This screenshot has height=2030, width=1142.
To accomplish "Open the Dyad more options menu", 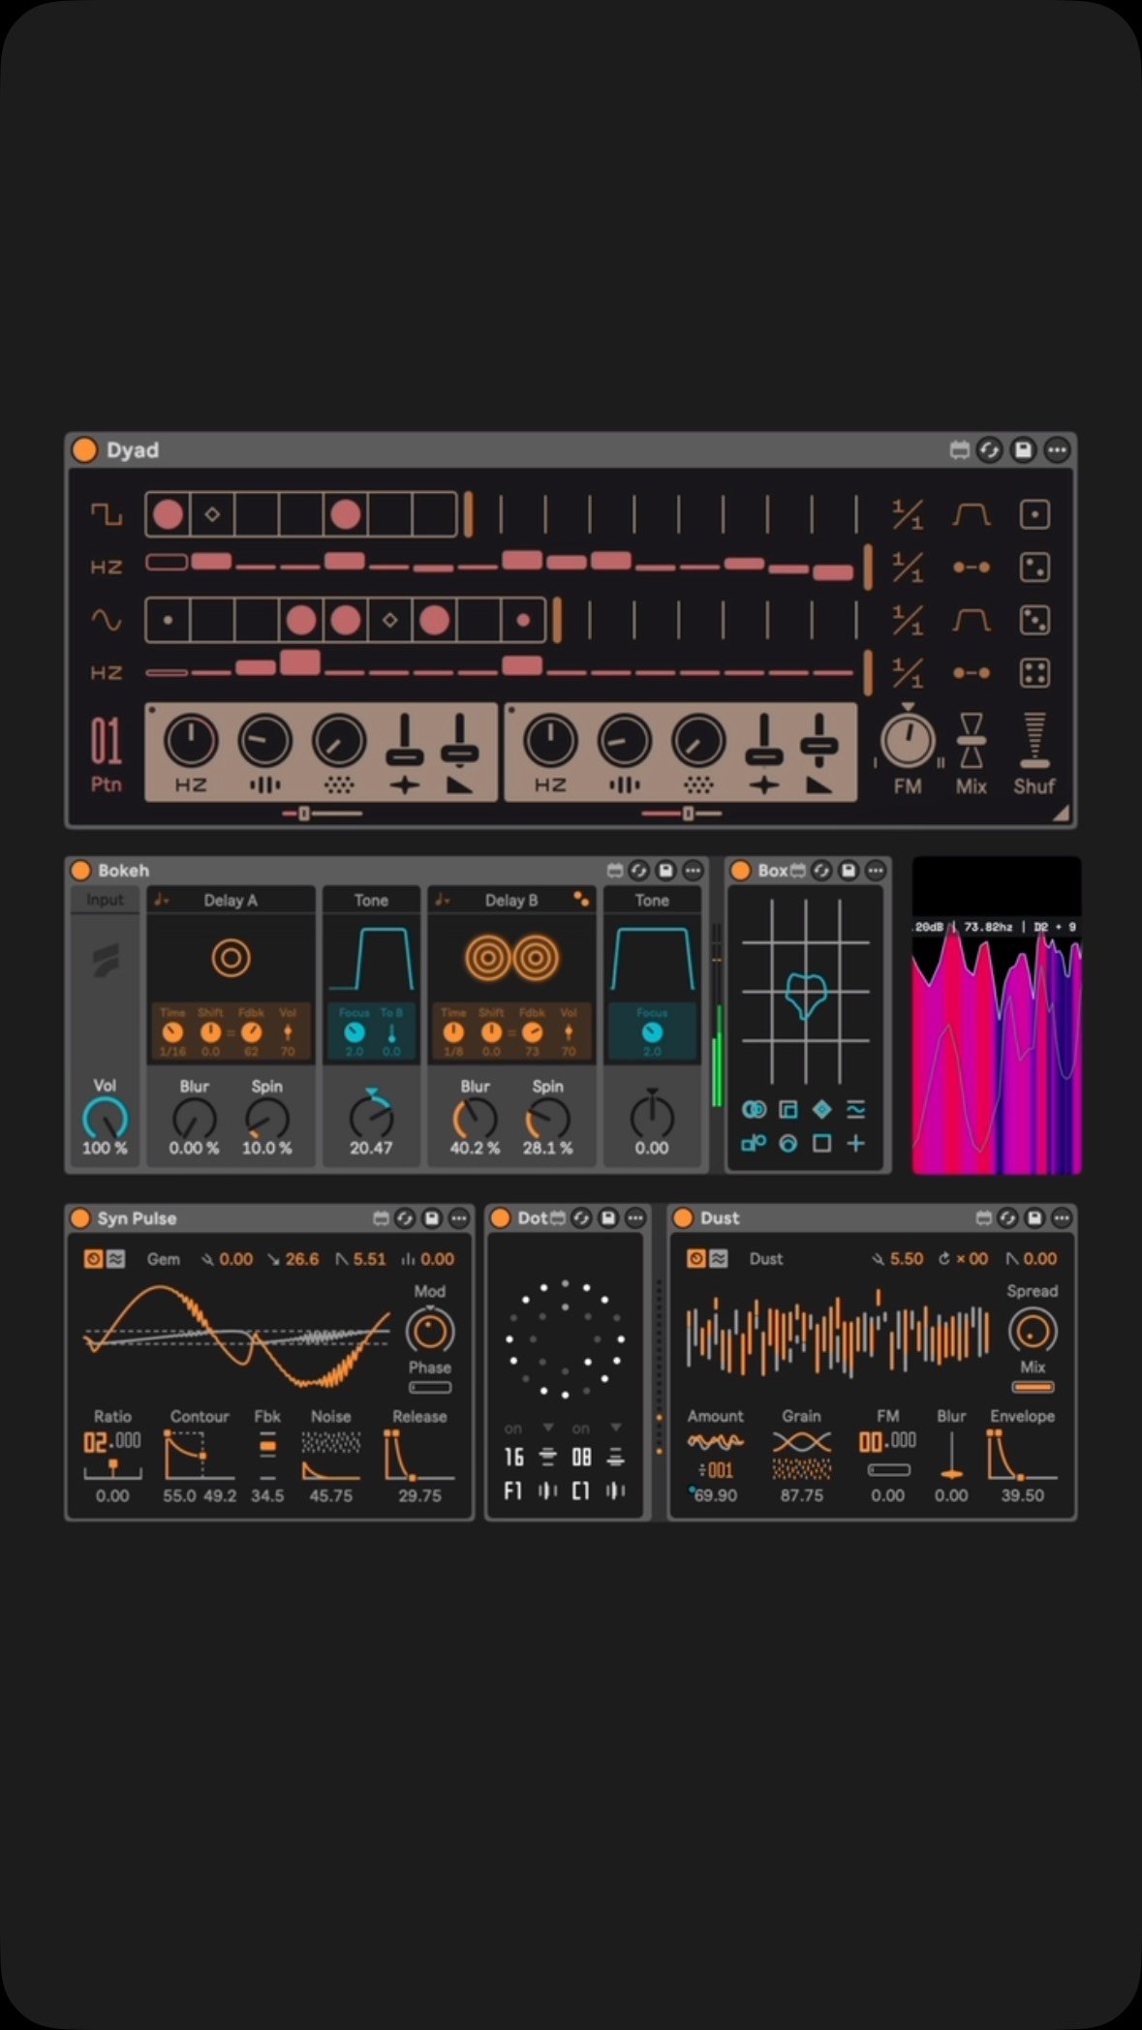I will [x=1057, y=450].
